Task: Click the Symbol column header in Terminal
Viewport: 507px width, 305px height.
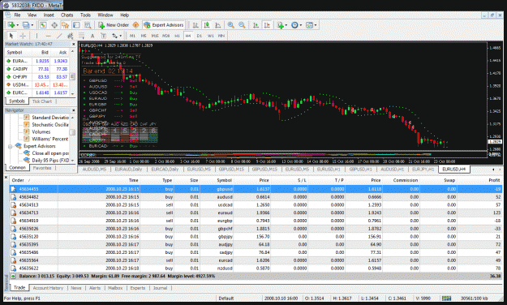Action: pyautogui.click(x=224, y=180)
